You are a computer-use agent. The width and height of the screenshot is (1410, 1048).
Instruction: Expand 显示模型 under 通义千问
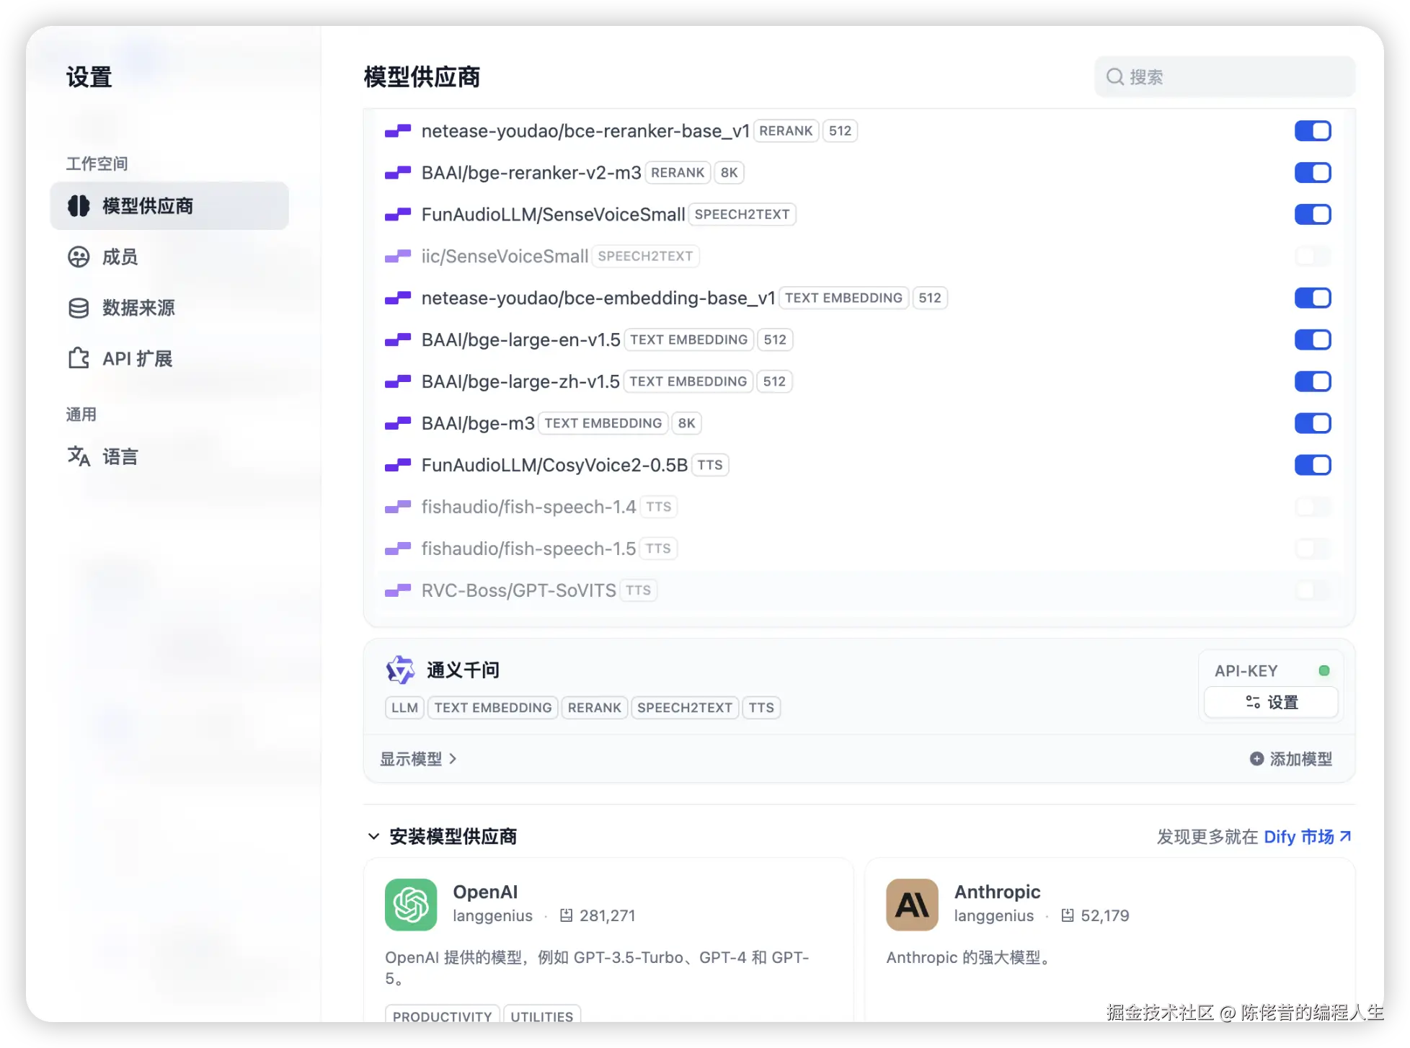pos(418,759)
